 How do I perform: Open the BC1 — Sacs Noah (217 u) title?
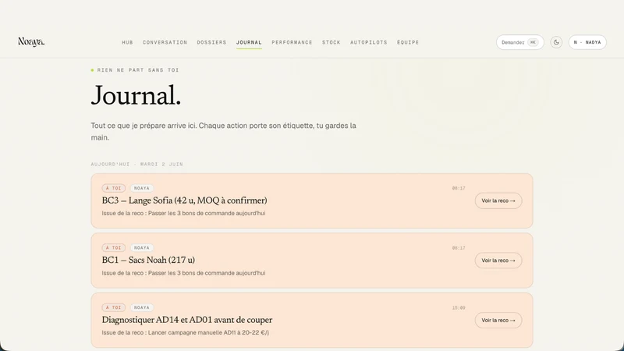pos(148,260)
